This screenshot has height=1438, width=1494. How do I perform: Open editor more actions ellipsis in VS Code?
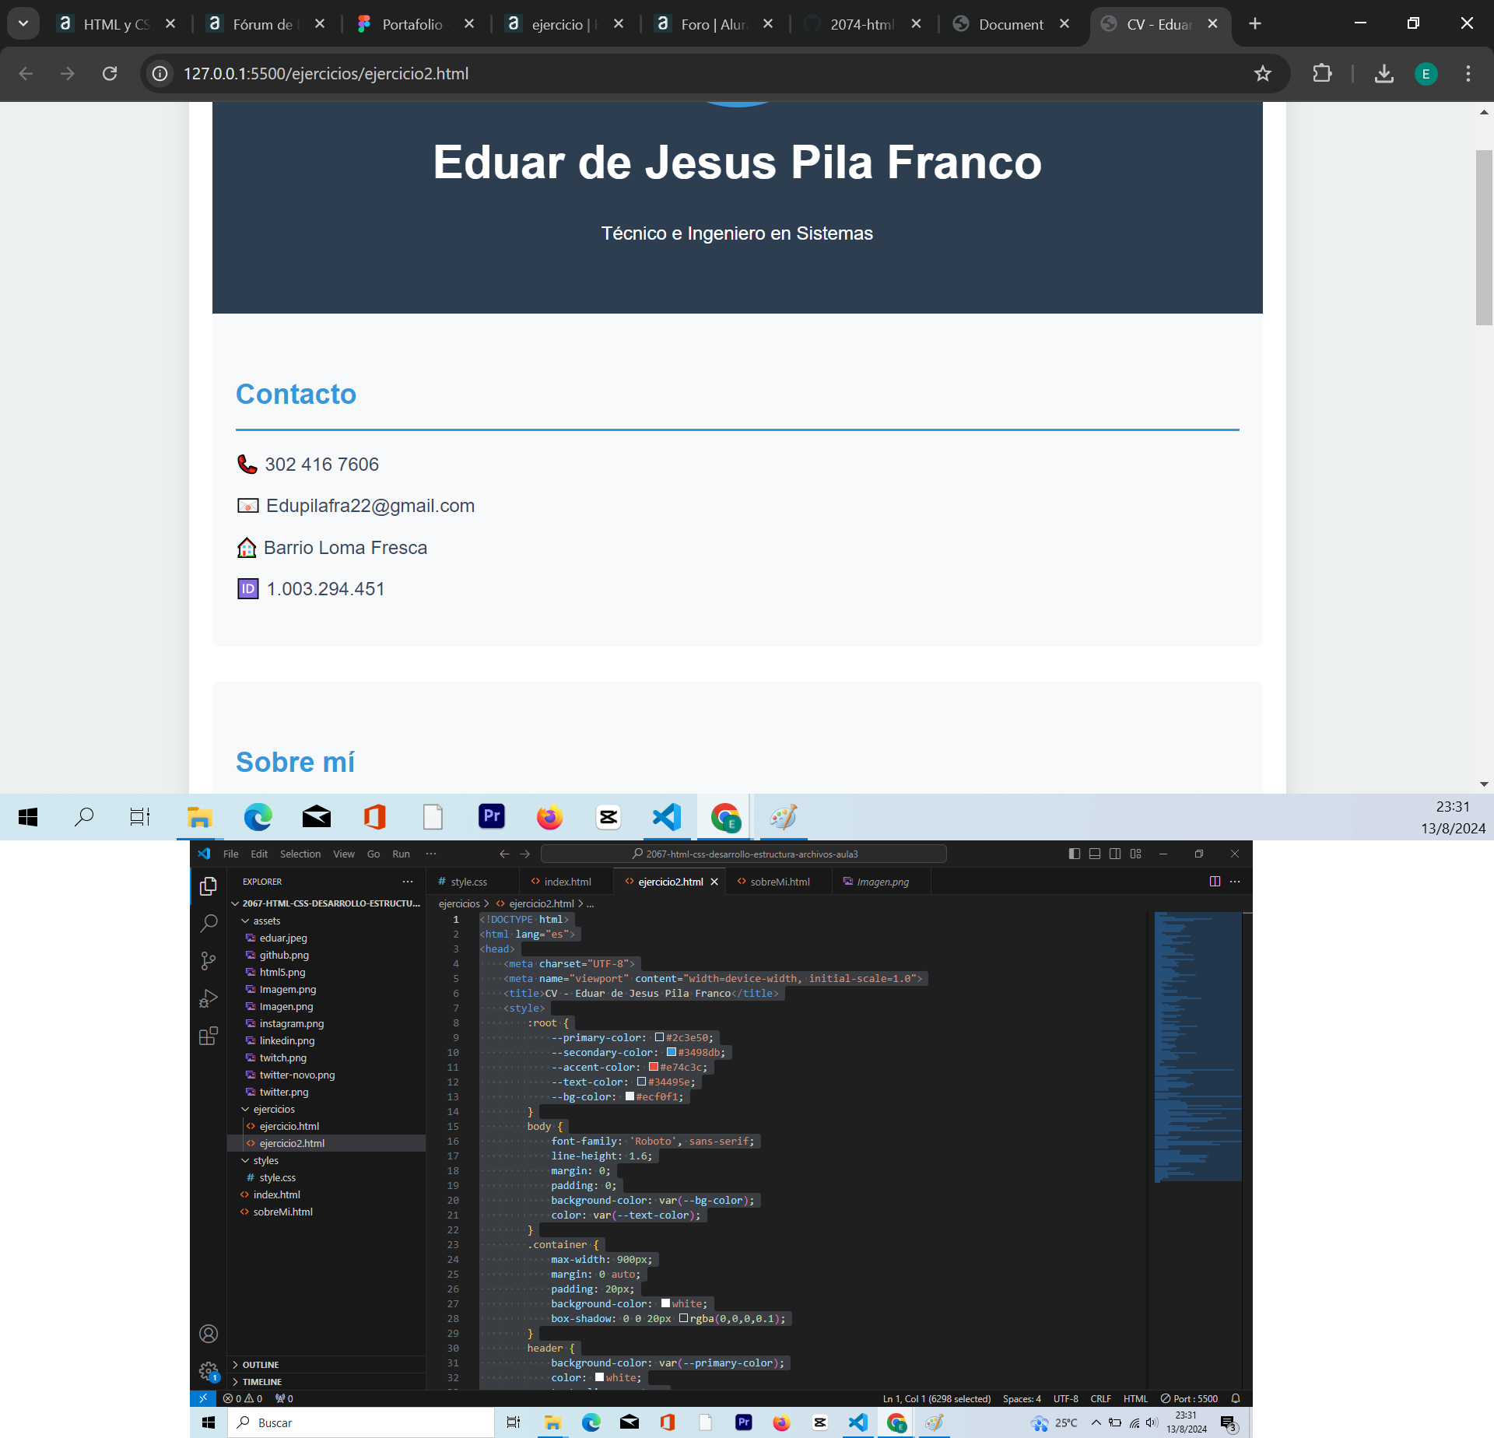click(1235, 882)
